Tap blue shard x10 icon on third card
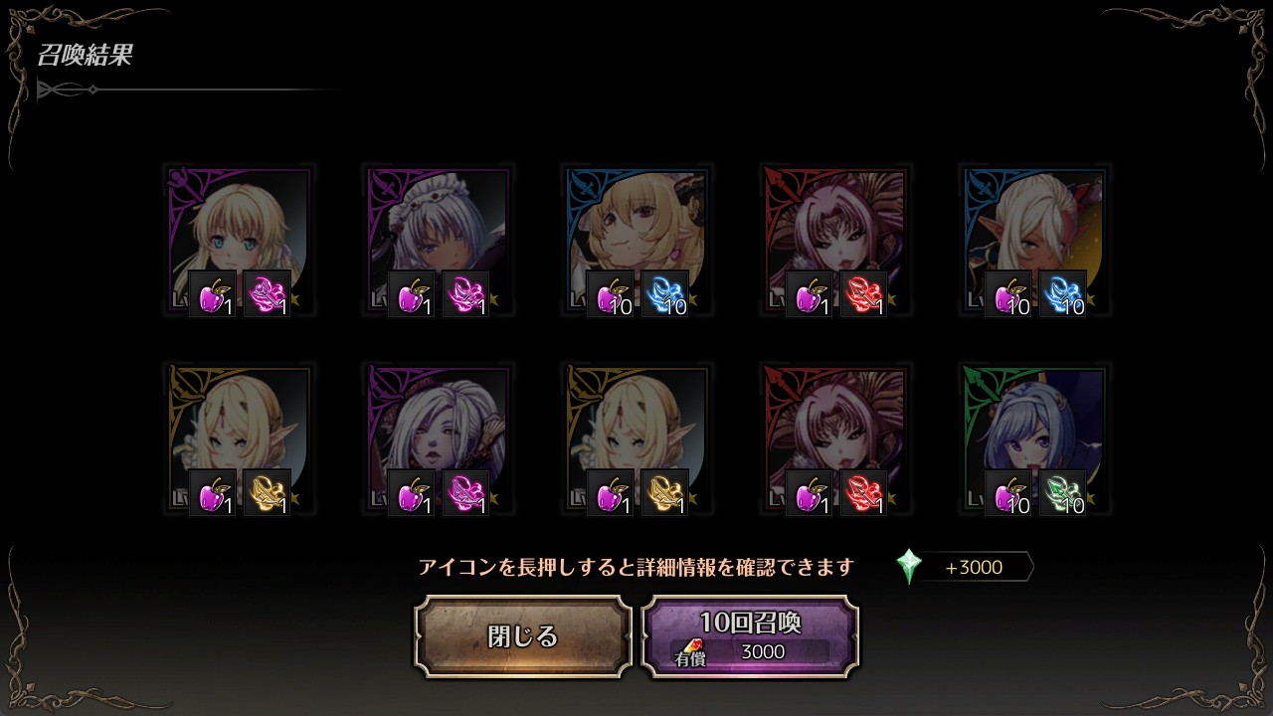1273x716 pixels. pos(664,294)
